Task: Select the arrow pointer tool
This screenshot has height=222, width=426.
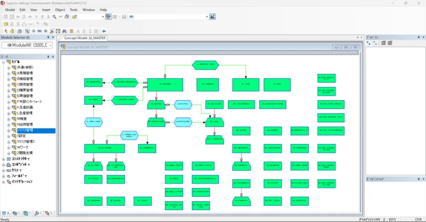Action: coord(6,31)
